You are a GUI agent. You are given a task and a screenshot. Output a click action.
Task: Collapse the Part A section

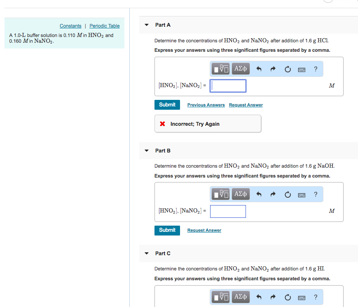click(x=146, y=25)
